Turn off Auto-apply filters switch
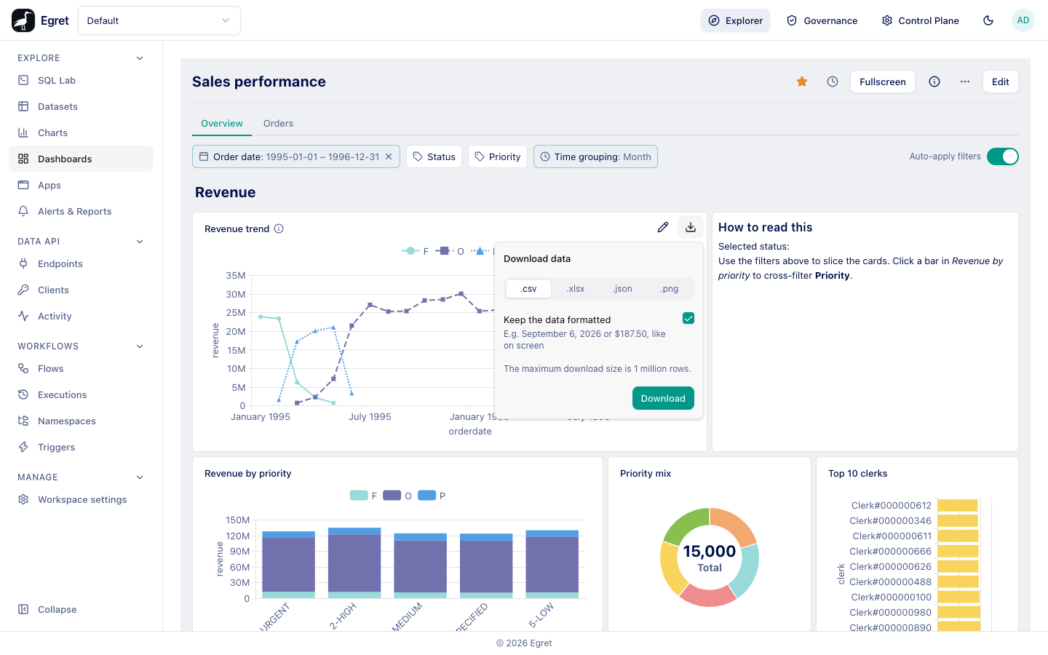 coord(1003,156)
